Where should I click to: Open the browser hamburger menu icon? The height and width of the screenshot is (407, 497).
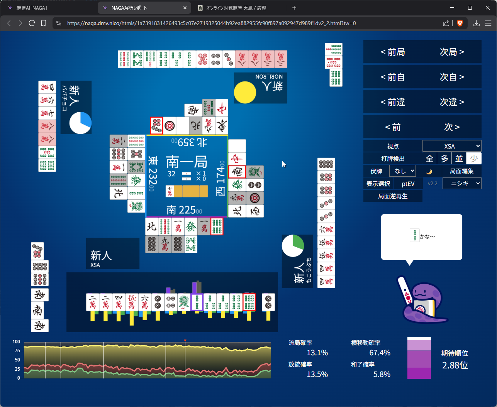tap(488, 23)
